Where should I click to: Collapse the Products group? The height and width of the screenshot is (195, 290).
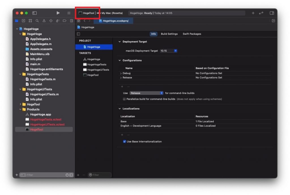(20, 109)
